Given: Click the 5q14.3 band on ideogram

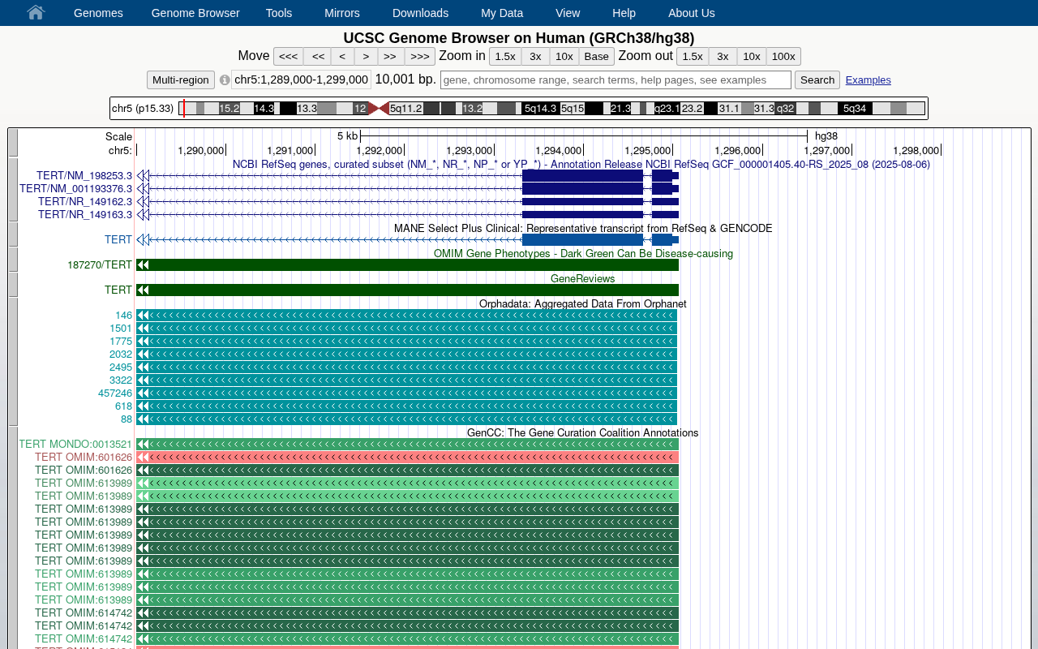Looking at the screenshot, I should point(541,108).
